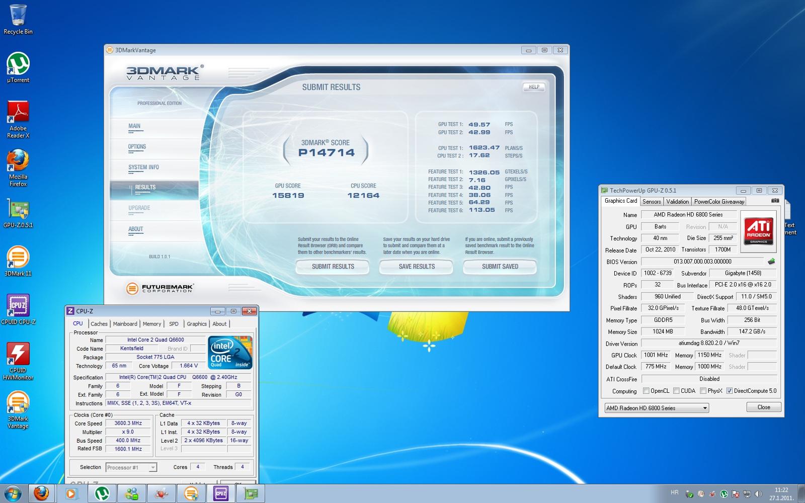
Task: Switch to the Sensors tab in GPU-Z
Action: point(652,202)
